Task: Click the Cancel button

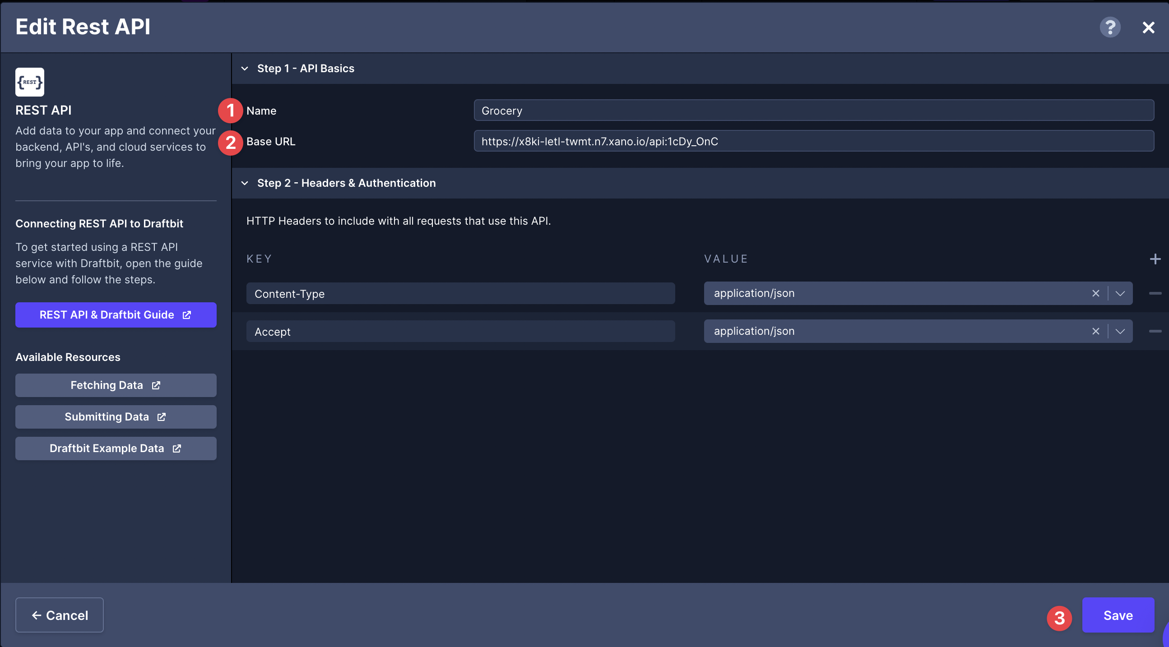Action: tap(60, 615)
